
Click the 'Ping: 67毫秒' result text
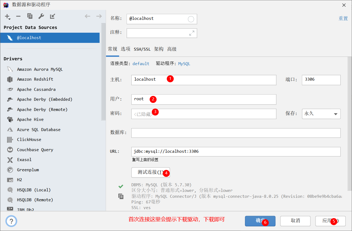coord(146,202)
